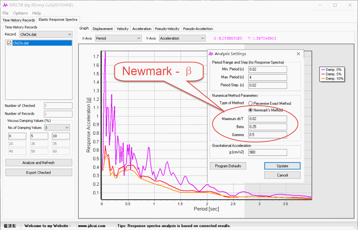This screenshot has width=358, height=230.
Task: Open the No. of Damping Values dropdown
Action: [x=57, y=127]
